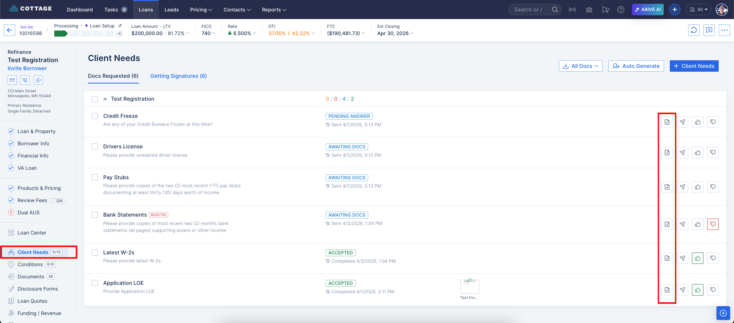This screenshot has width=734, height=323.
Task: Approve Pay Stubs with thumbs up
Action: [x=698, y=187]
